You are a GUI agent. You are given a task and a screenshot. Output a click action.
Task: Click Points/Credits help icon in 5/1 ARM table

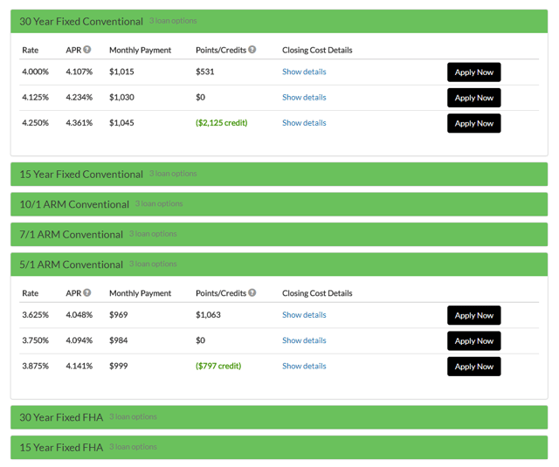point(252,292)
